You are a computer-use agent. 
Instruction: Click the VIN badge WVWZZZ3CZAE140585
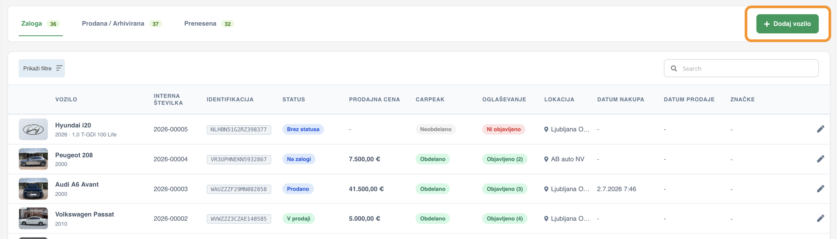point(239,219)
